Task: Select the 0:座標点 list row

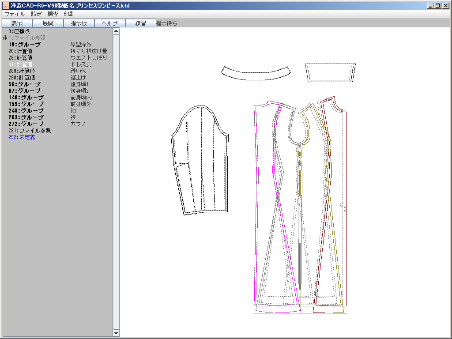Action: click(x=57, y=31)
